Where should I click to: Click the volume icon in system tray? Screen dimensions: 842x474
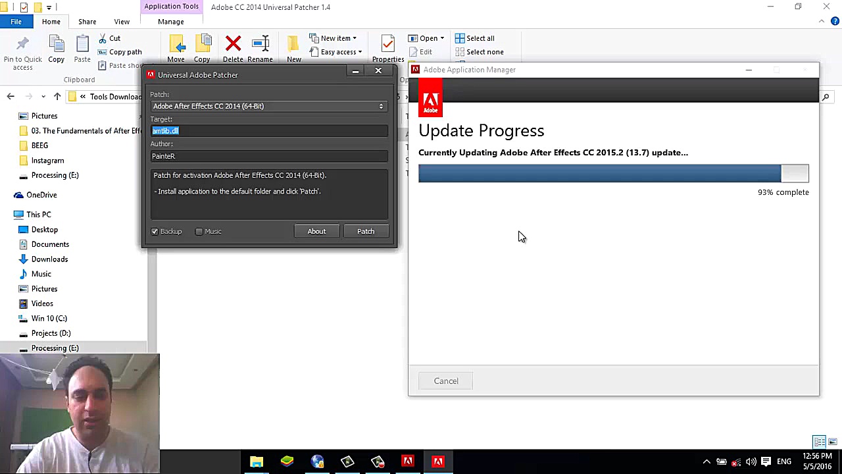(x=751, y=461)
